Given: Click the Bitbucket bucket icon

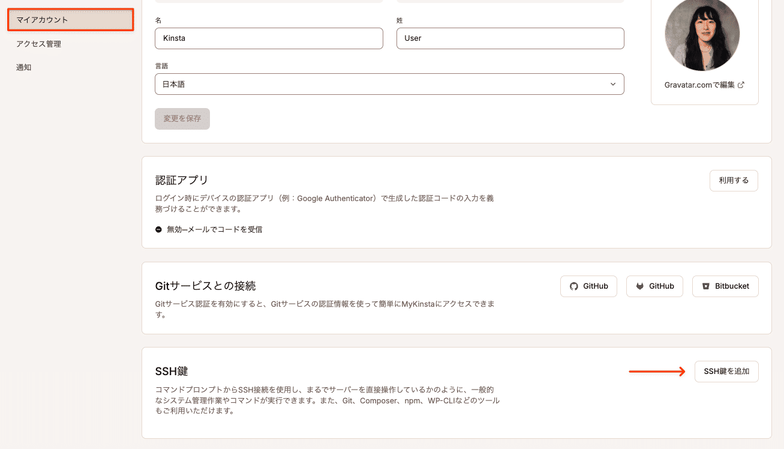Looking at the screenshot, I should (x=705, y=286).
